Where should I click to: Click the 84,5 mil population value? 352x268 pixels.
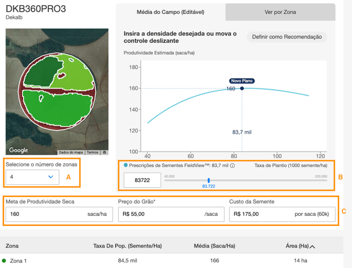[x=127, y=261]
